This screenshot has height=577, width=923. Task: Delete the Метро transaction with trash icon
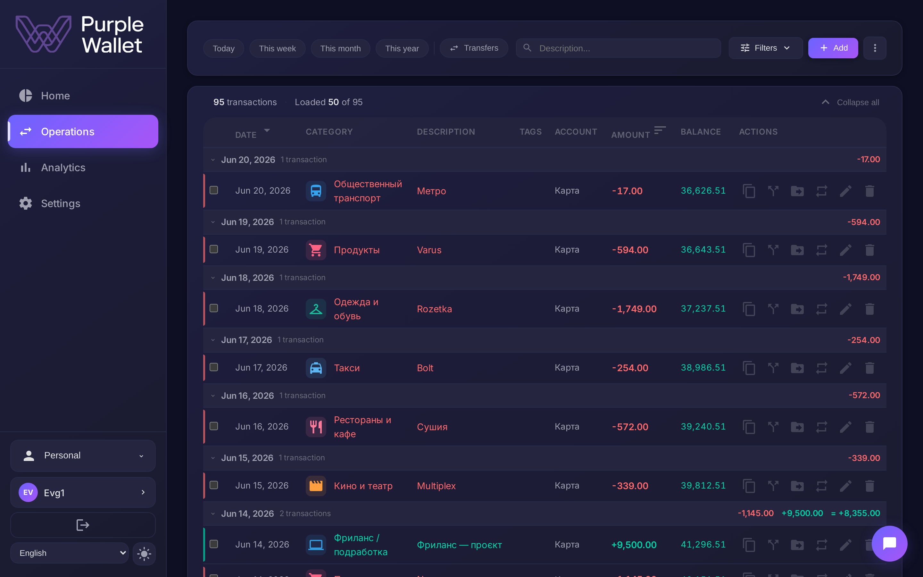[869, 191]
